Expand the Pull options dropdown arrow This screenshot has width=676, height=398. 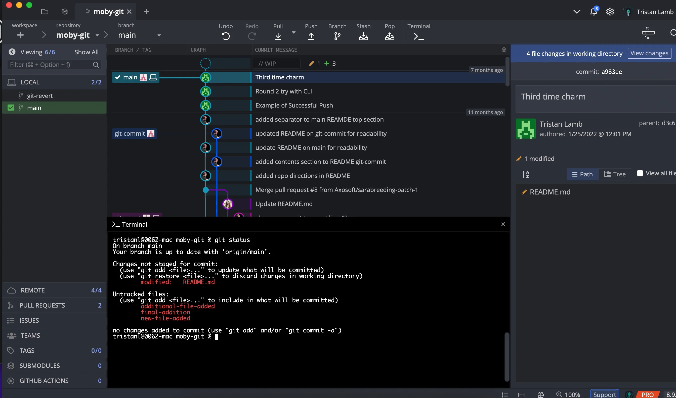293,32
